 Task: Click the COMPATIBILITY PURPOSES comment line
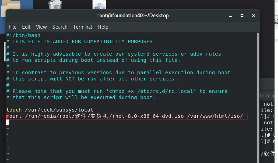(x=79, y=41)
